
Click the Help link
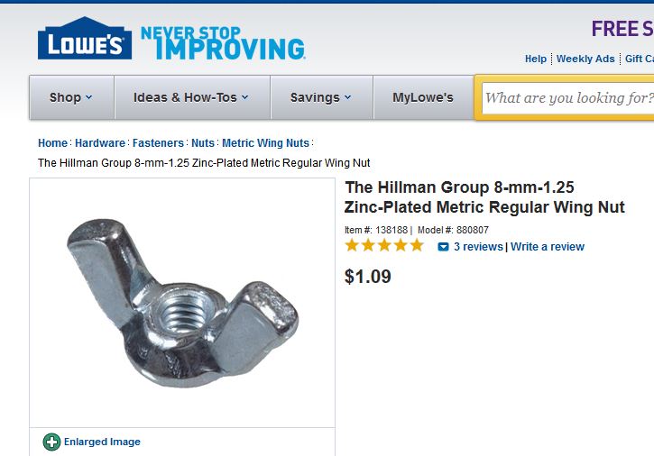(536, 59)
